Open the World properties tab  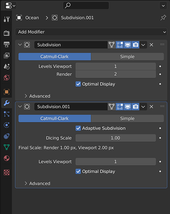[x=6, y=77]
